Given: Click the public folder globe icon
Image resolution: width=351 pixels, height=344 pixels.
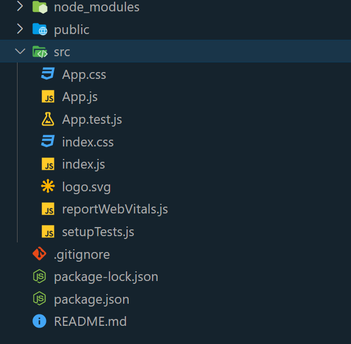Looking at the screenshot, I should click(x=40, y=29).
